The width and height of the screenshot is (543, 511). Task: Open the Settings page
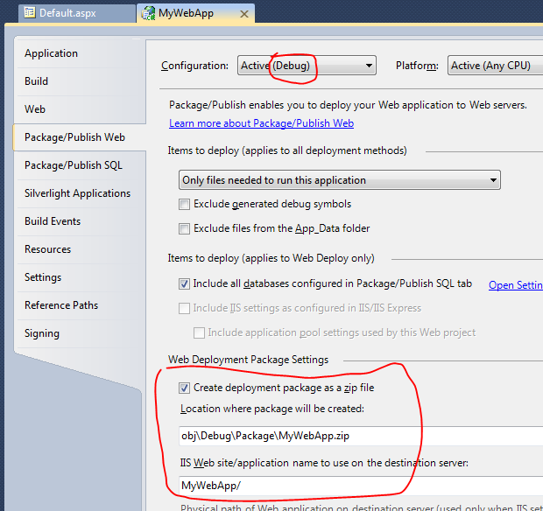click(x=80, y=277)
